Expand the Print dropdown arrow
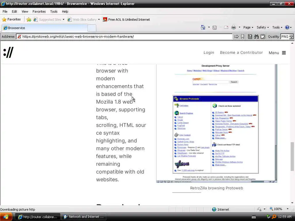This screenshot has width=295, height=221. tap(239, 27)
